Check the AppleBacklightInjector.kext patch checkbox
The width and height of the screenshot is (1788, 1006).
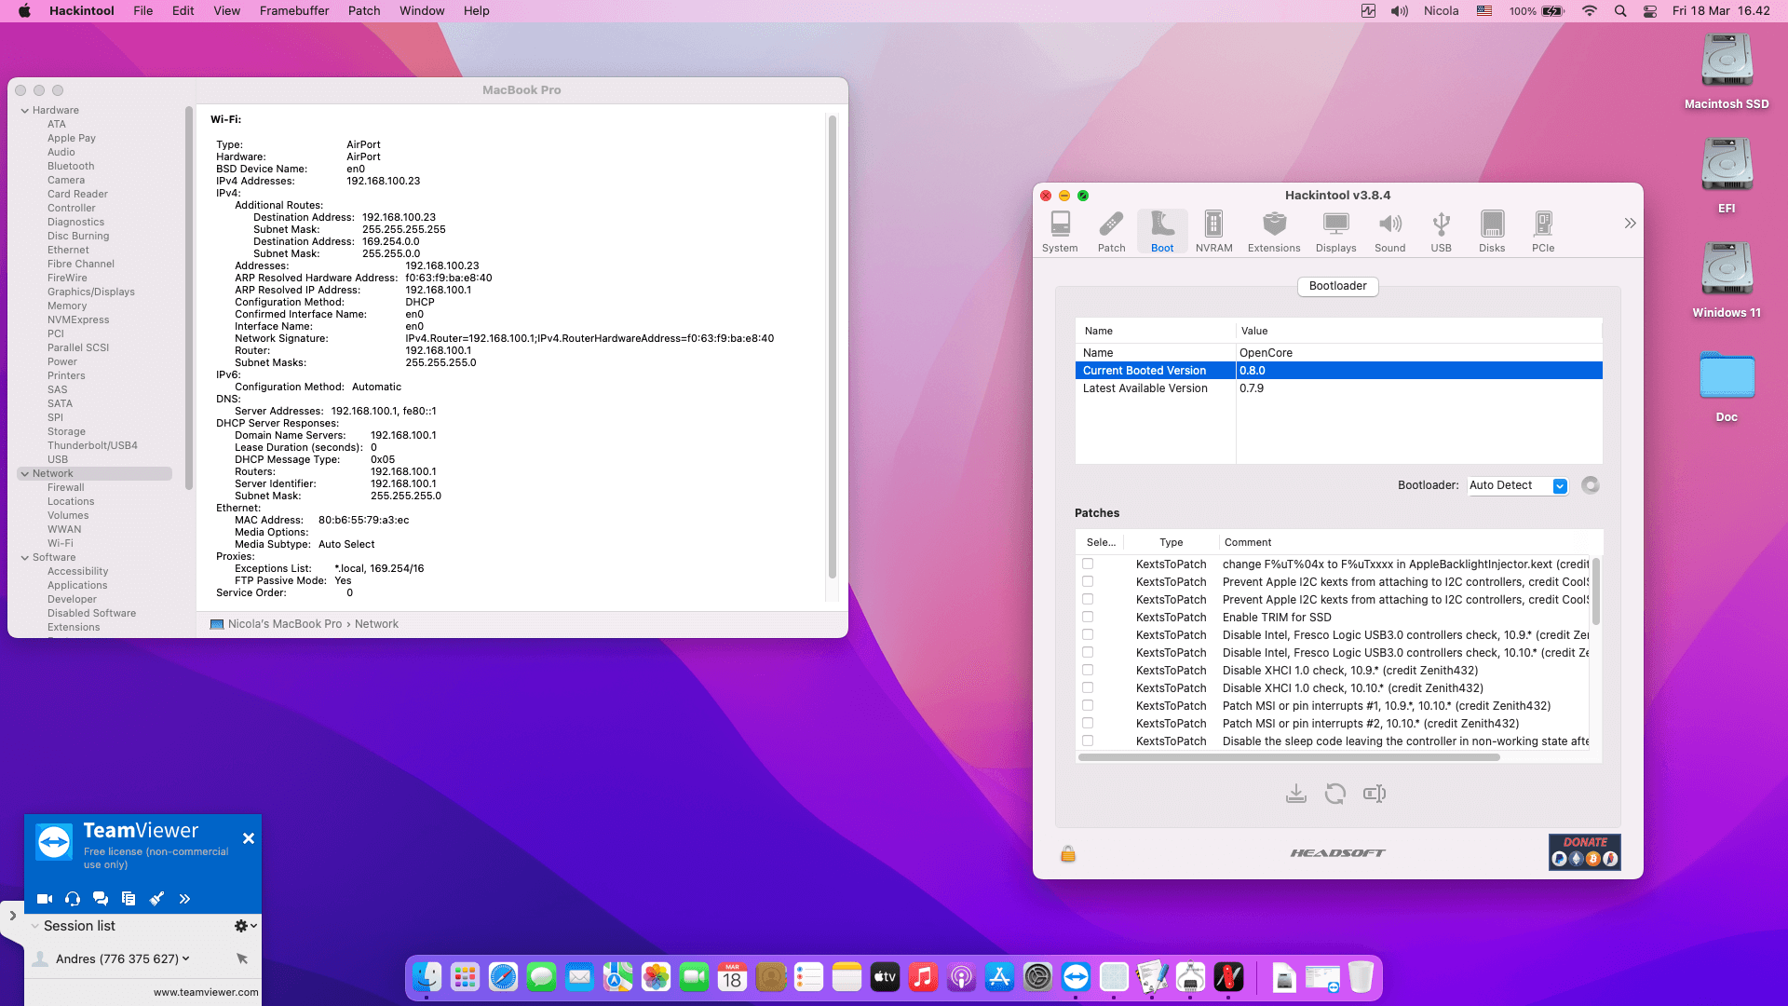coord(1087,564)
